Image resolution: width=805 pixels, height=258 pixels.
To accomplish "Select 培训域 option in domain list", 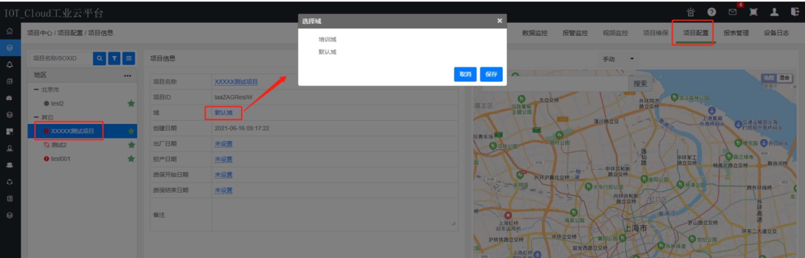I will 327,39.
